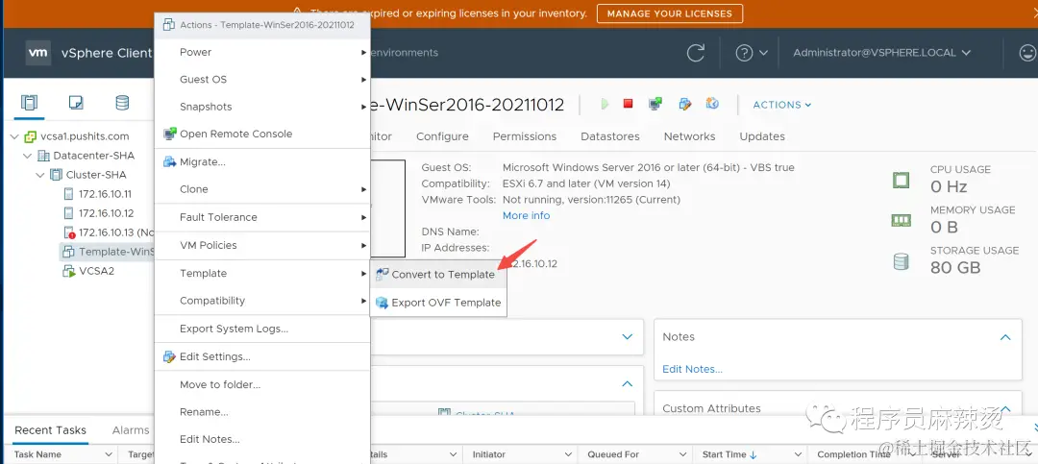Image resolution: width=1038 pixels, height=464 pixels.
Task: Click the Hosts and Clusters inventory icon
Action: (x=29, y=103)
